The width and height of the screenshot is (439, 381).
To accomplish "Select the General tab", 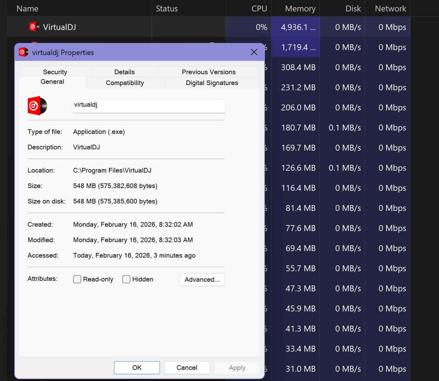I will click(52, 82).
